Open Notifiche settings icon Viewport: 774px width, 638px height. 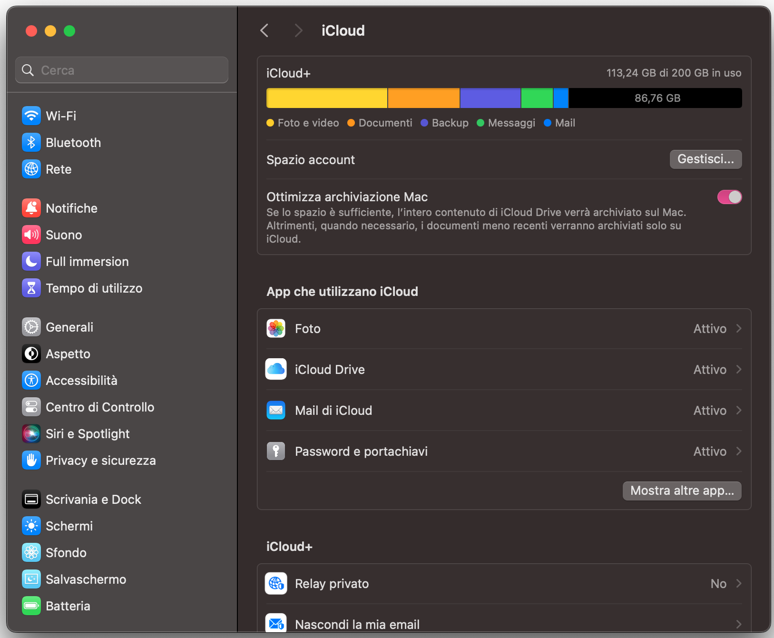31,208
